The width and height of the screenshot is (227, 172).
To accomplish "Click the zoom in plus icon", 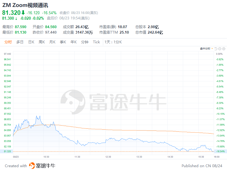I will click(x=224, y=49).
